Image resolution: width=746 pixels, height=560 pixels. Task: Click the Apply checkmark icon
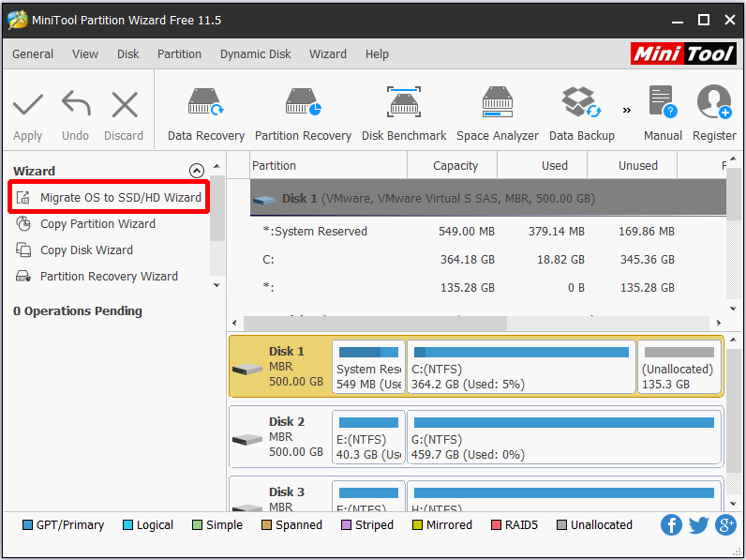pyautogui.click(x=27, y=105)
